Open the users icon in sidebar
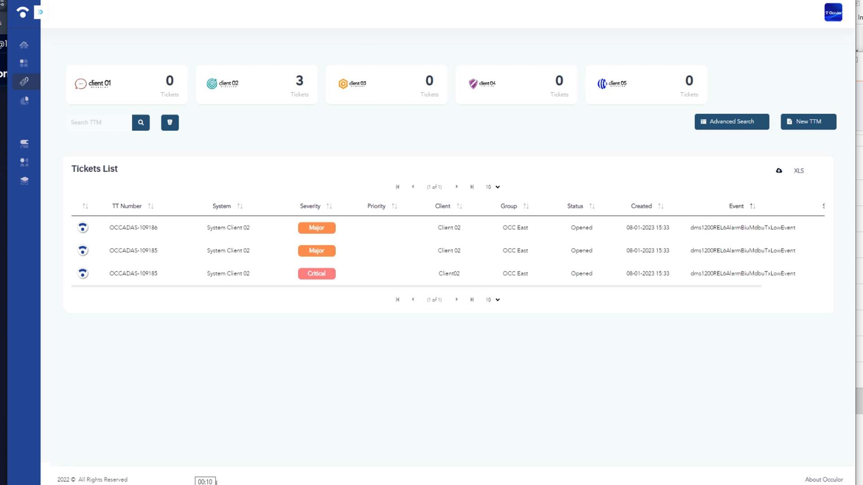The image size is (863, 485). point(24,162)
